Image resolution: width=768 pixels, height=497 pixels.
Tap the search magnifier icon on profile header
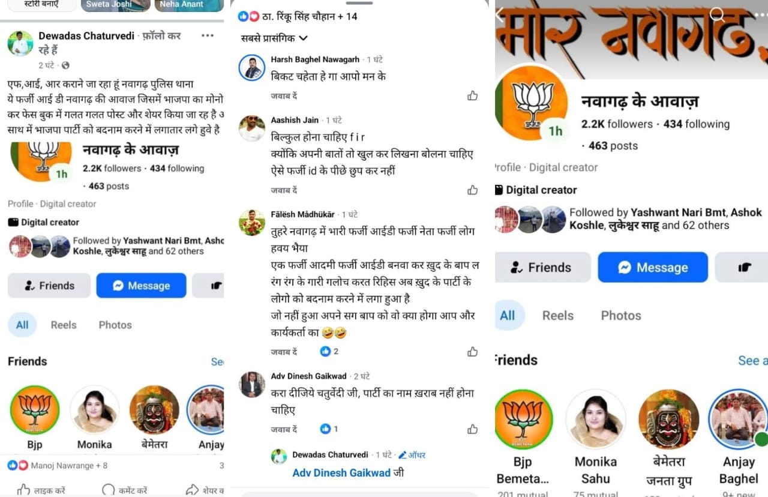pos(716,14)
